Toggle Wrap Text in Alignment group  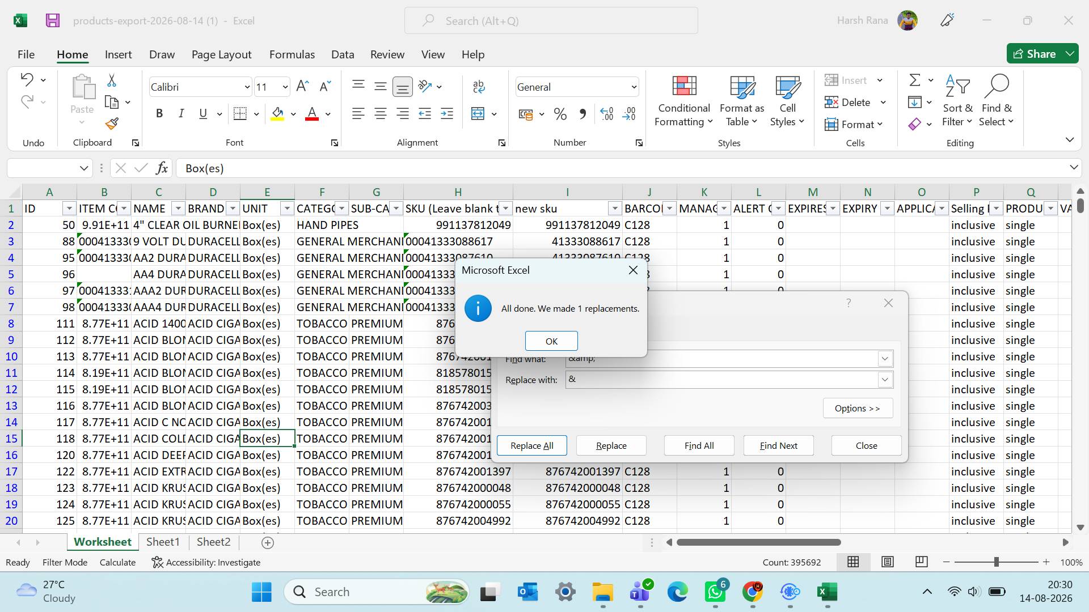[479, 87]
